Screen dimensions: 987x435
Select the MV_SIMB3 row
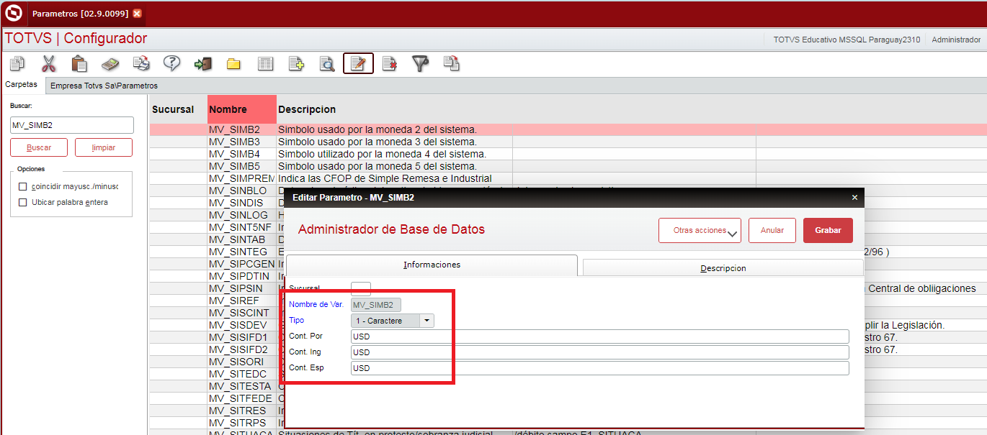coord(568,142)
